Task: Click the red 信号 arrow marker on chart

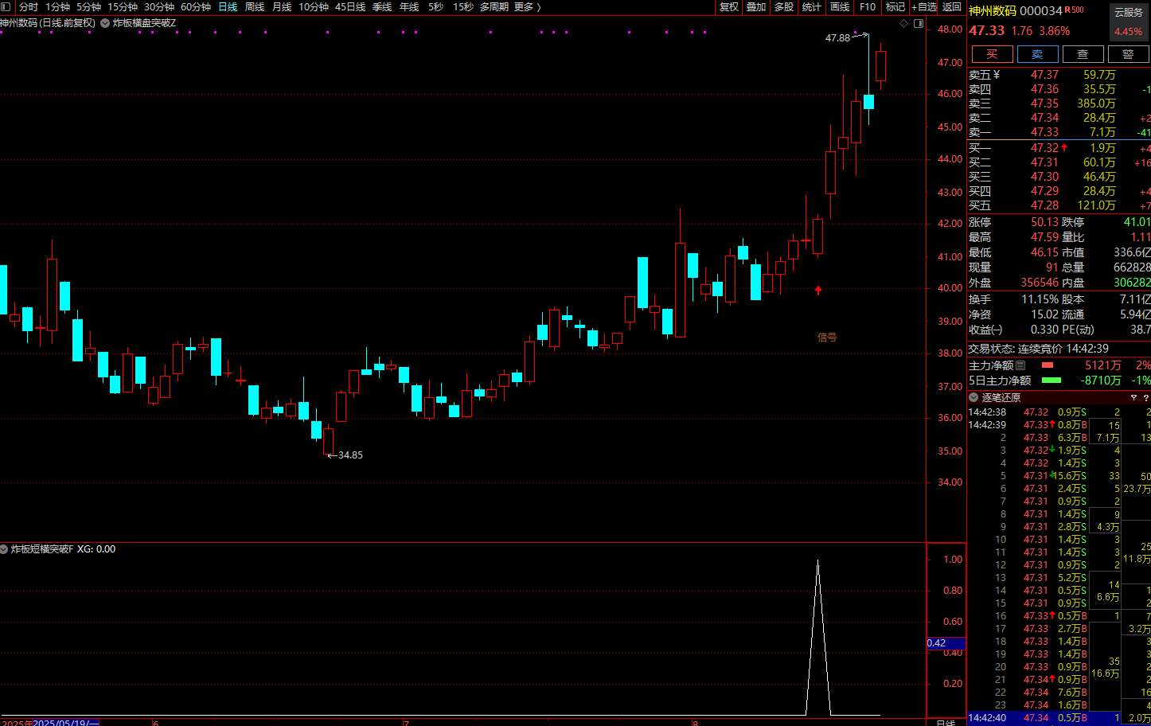Action: [x=817, y=291]
